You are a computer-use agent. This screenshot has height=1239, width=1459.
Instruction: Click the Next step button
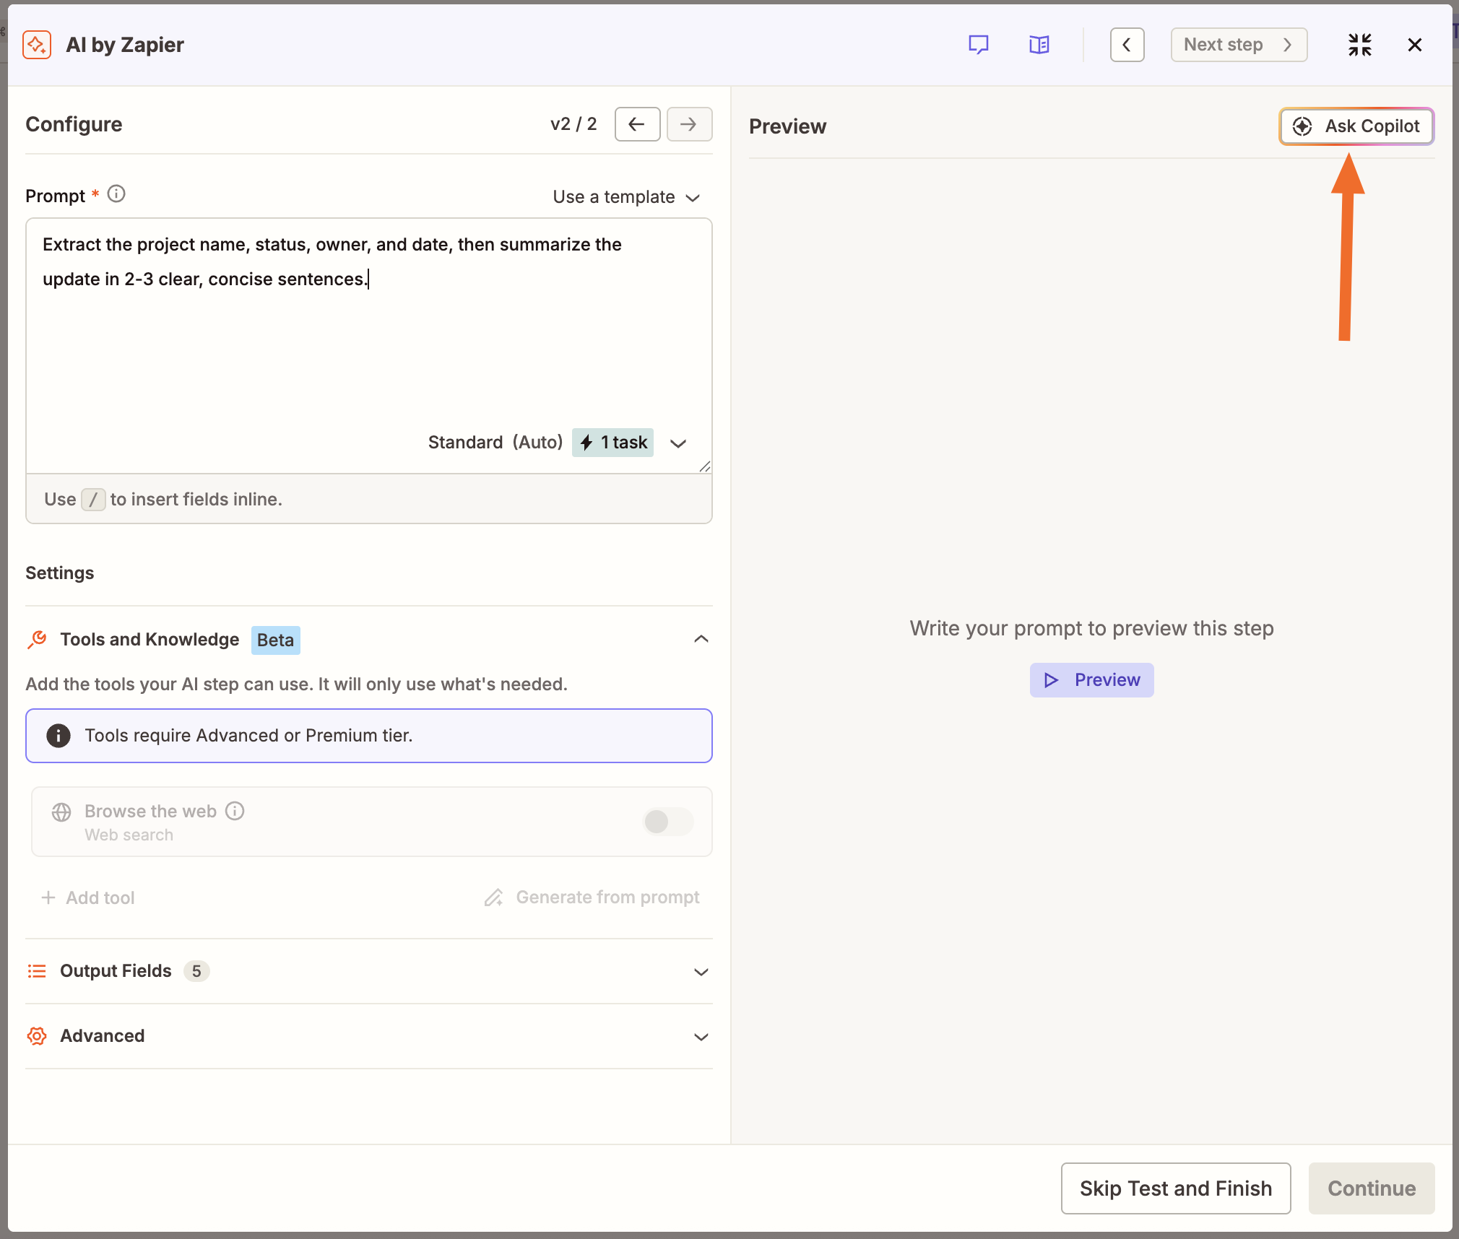point(1239,45)
